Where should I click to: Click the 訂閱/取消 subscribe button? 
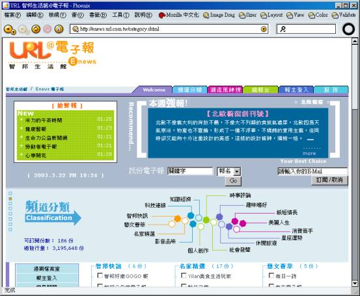point(329,180)
